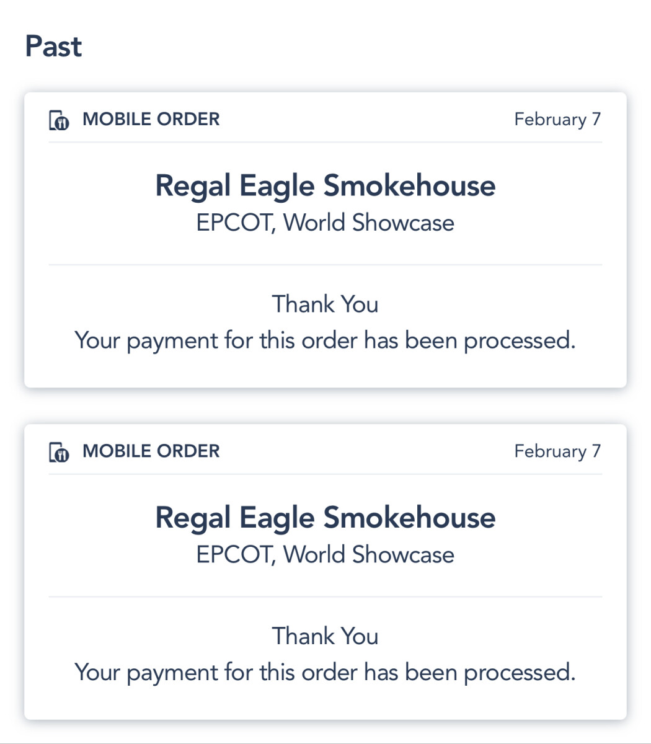Select the first card's MOBILE ORDER label

151,119
